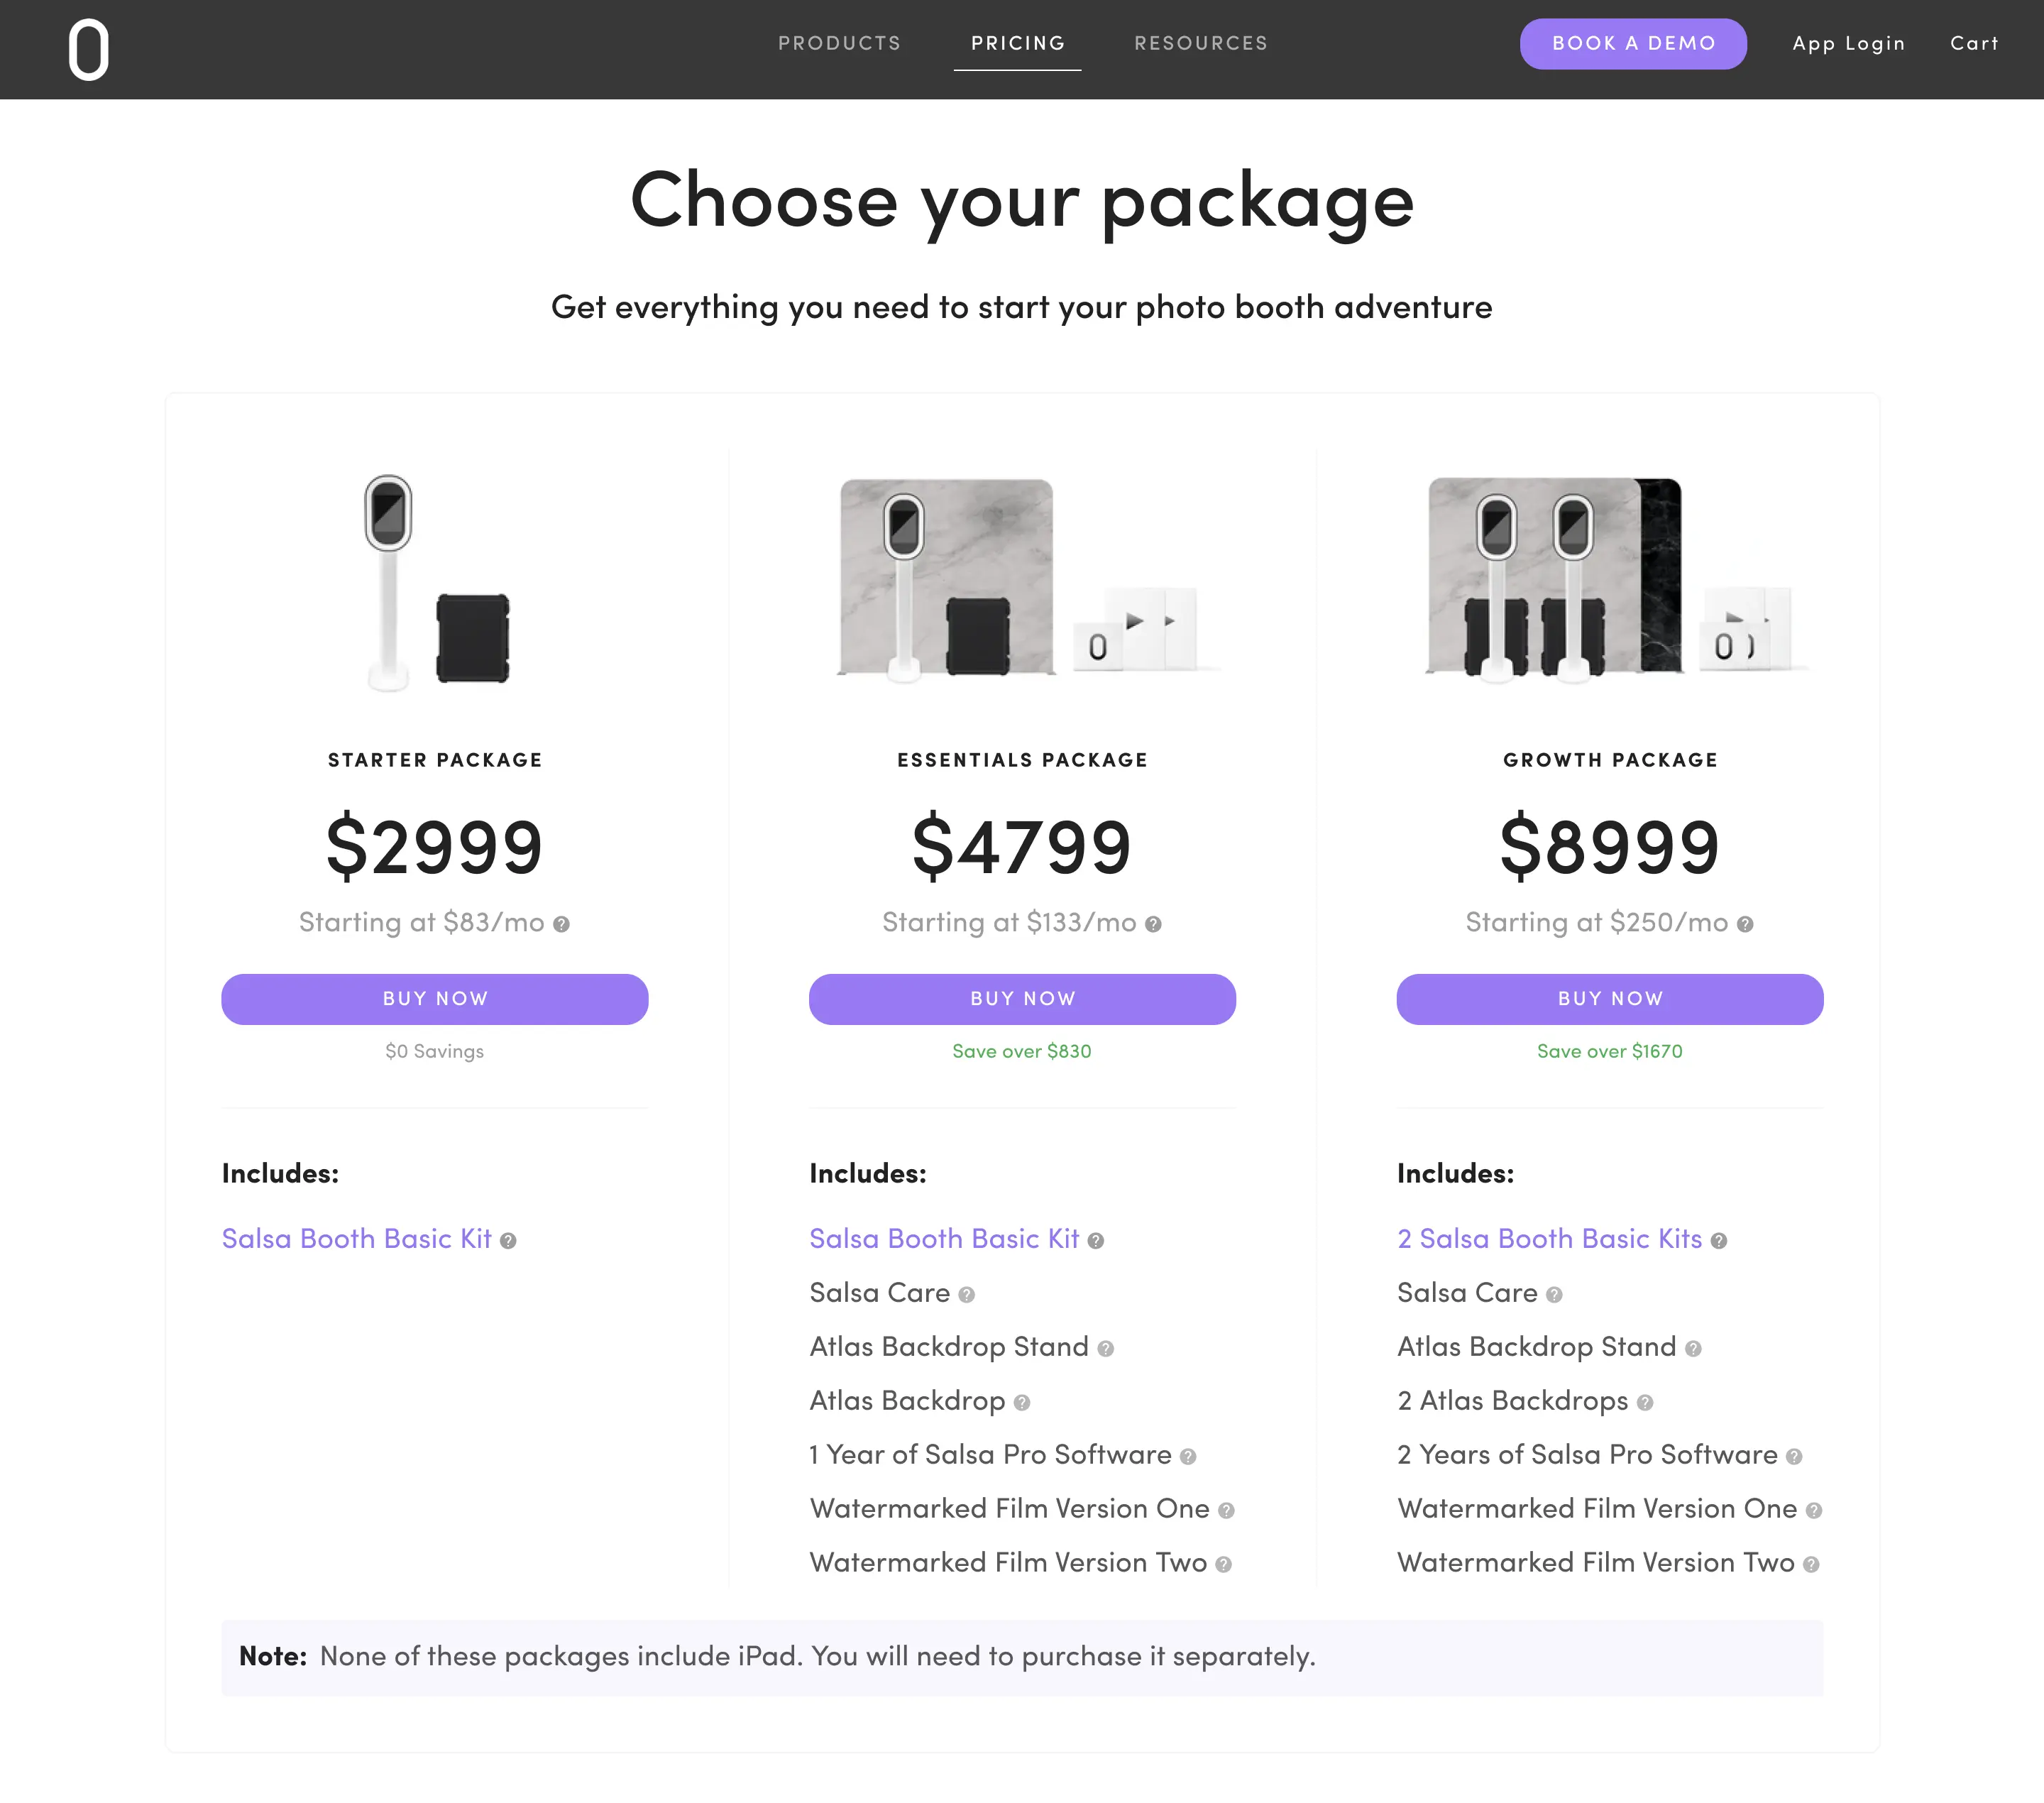
Task: Open info icon for 1 Year of Salsa Pro Software
Action: [1188, 1457]
